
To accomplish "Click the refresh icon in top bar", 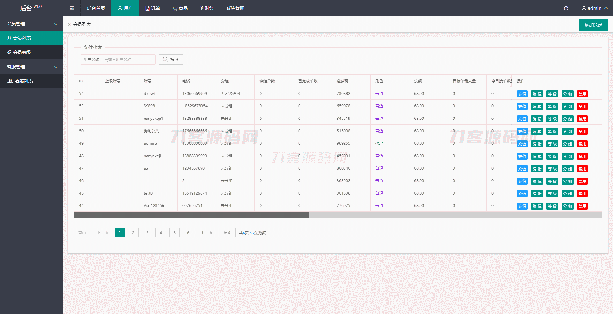I will pyautogui.click(x=566, y=8).
